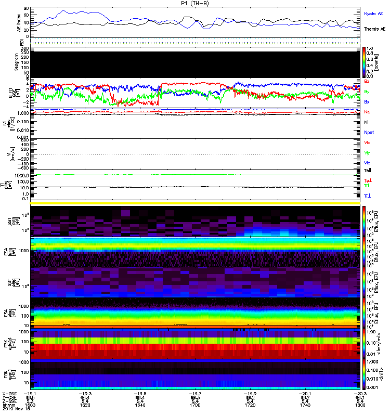Click the 1620 time tick label
The image size is (390, 416).
(85, 405)
